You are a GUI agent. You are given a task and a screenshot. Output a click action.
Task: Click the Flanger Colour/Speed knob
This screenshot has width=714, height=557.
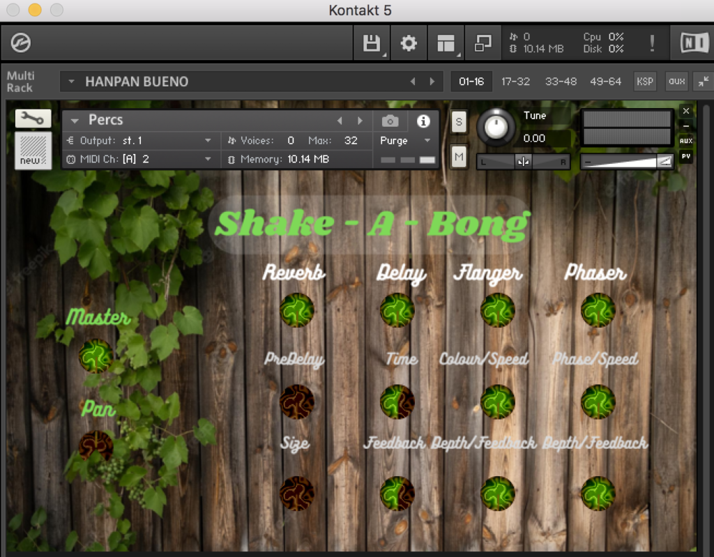tap(498, 402)
